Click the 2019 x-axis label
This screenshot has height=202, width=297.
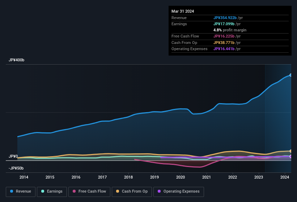[154, 177]
